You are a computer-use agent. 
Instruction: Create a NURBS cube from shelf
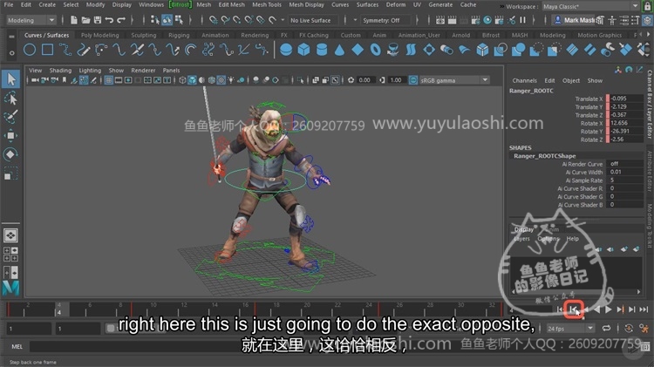(x=304, y=50)
